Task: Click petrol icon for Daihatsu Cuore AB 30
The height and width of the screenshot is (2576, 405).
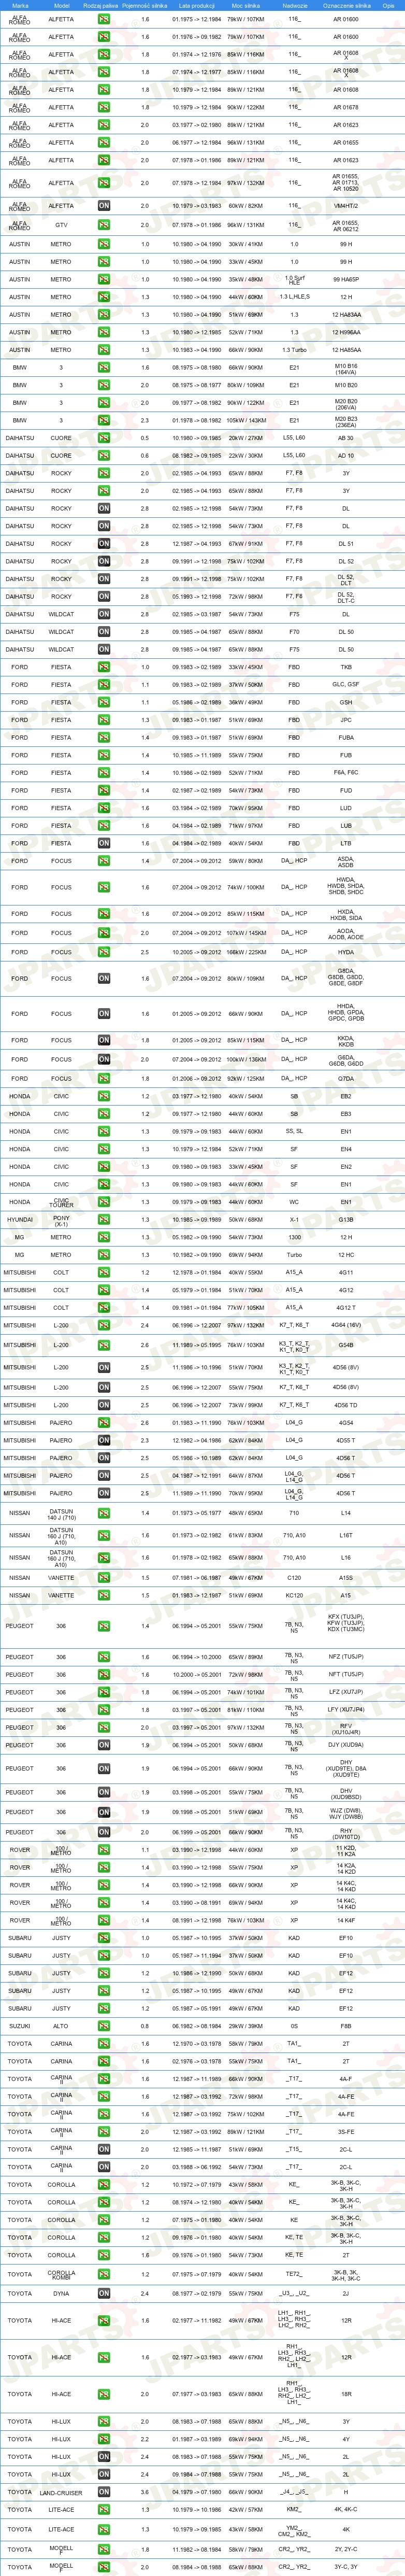Action: (104, 438)
